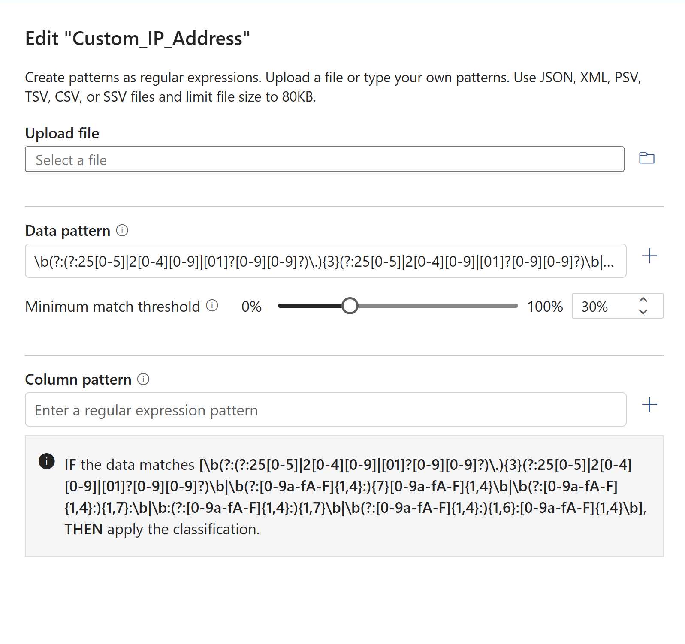
Task: Edit the 30% threshold value field
Action: coord(605,306)
